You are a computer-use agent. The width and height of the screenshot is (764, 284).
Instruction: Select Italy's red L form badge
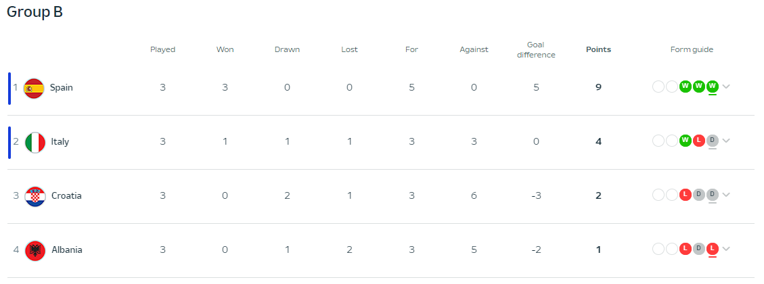click(x=699, y=141)
